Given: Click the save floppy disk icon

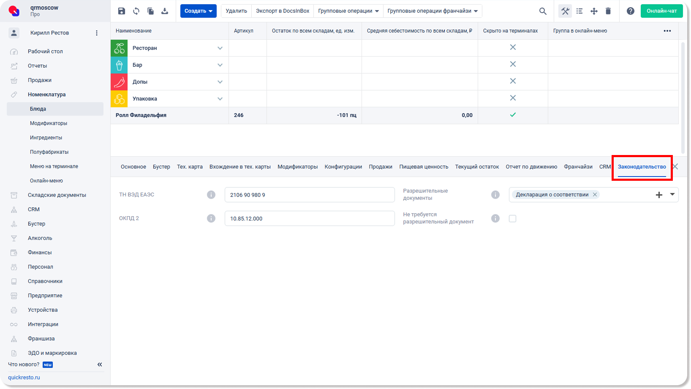Looking at the screenshot, I should (x=122, y=11).
